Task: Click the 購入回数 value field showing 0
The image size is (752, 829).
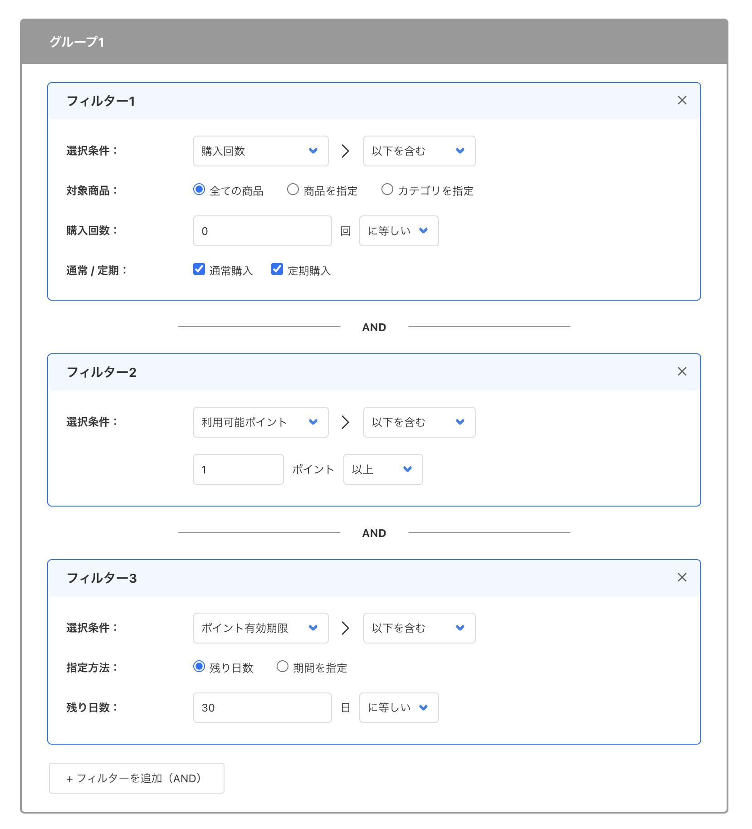Action: coord(262,230)
